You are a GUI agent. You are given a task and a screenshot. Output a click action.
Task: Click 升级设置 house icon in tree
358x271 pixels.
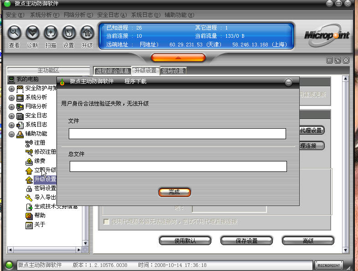[29, 180]
